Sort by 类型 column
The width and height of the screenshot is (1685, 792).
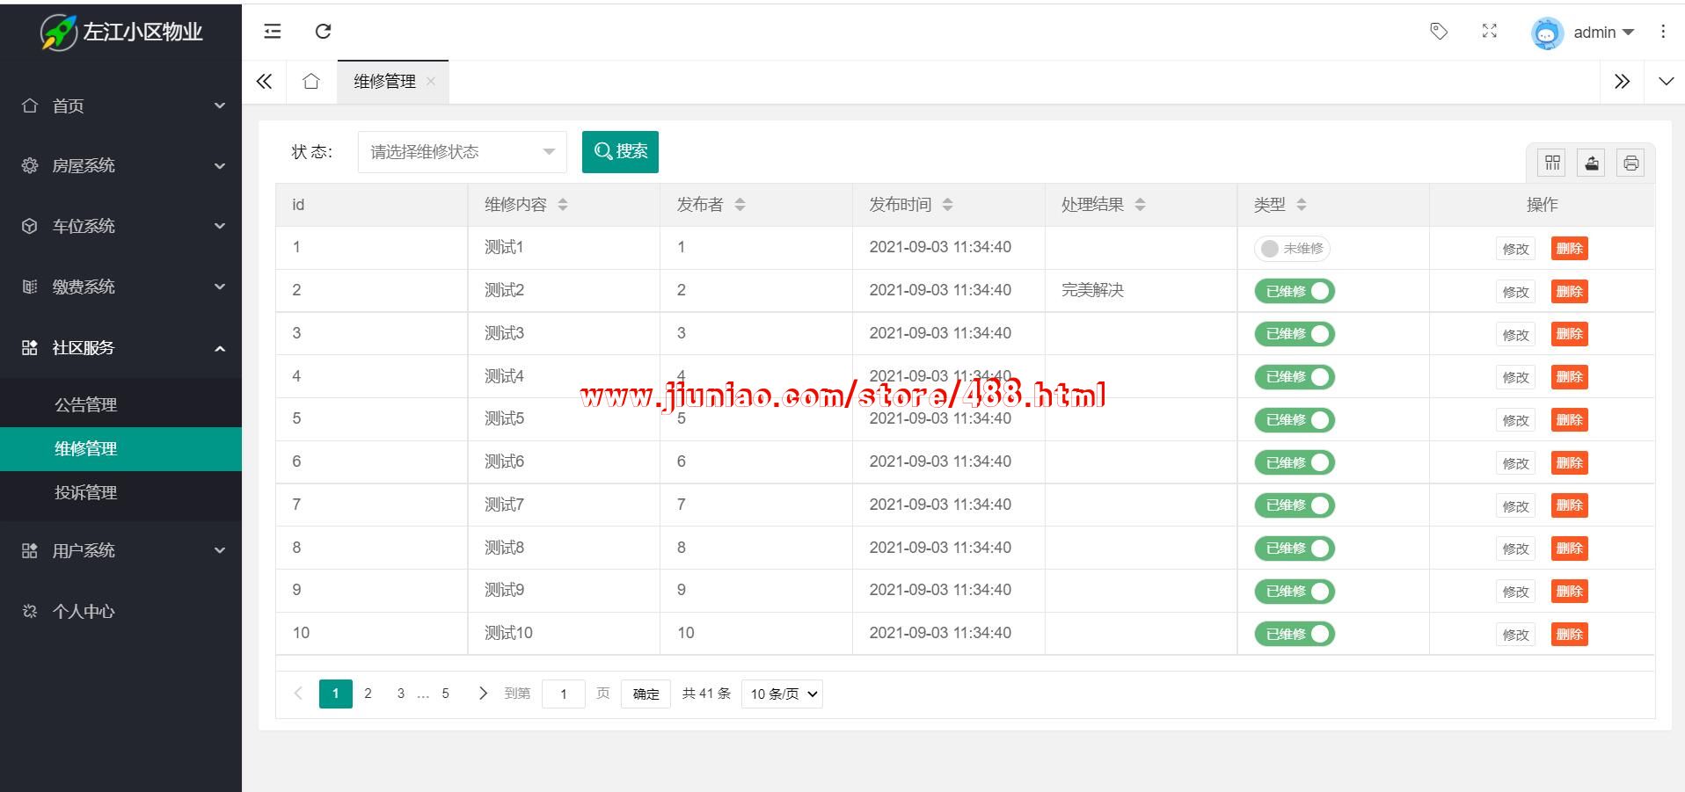1302,205
